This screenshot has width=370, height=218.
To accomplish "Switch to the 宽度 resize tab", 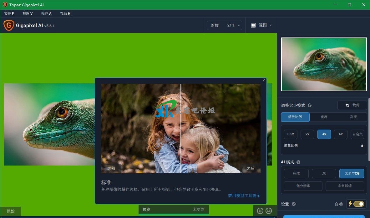I will 324,117.
